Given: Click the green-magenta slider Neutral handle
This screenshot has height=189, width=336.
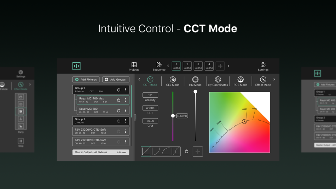Looking at the screenshot, I should tap(173, 116).
